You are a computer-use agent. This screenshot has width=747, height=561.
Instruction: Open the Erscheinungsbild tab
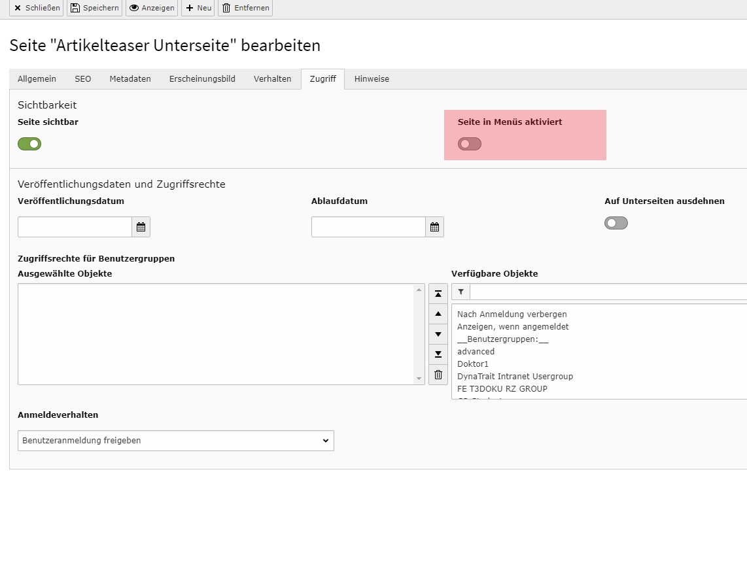tap(202, 79)
